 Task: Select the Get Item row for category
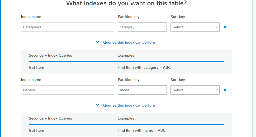click(x=36, y=68)
